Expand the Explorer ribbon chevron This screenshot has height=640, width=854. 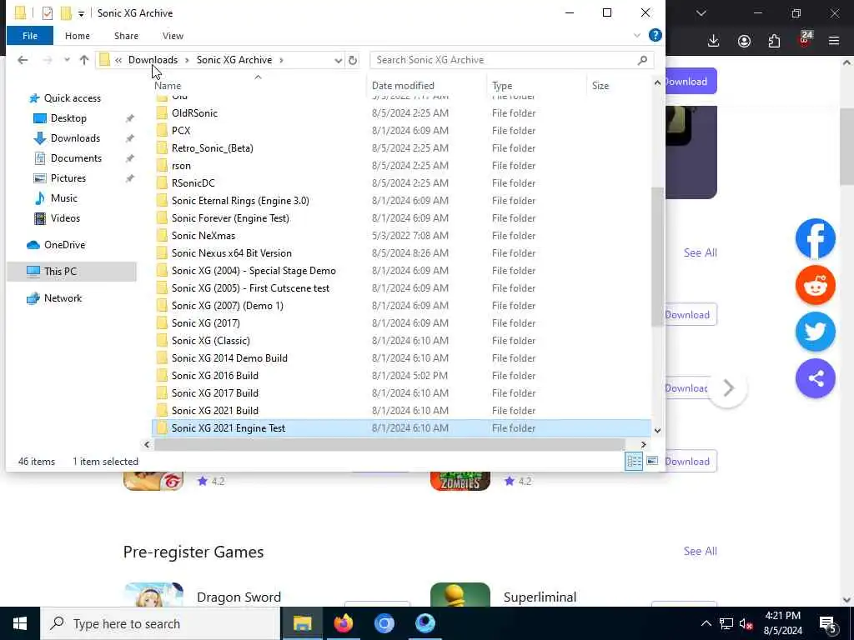[636, 35]
